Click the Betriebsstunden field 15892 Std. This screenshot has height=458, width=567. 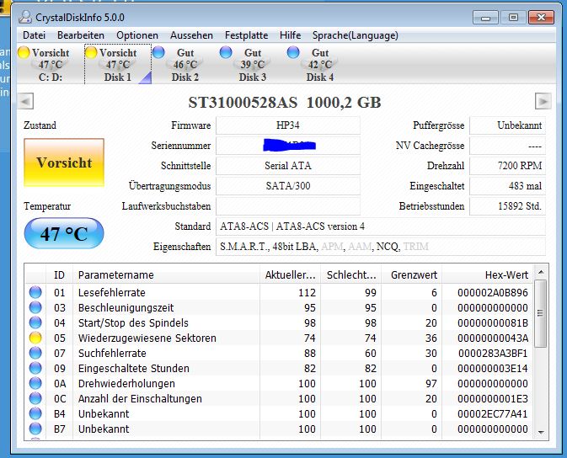point(507,206)
